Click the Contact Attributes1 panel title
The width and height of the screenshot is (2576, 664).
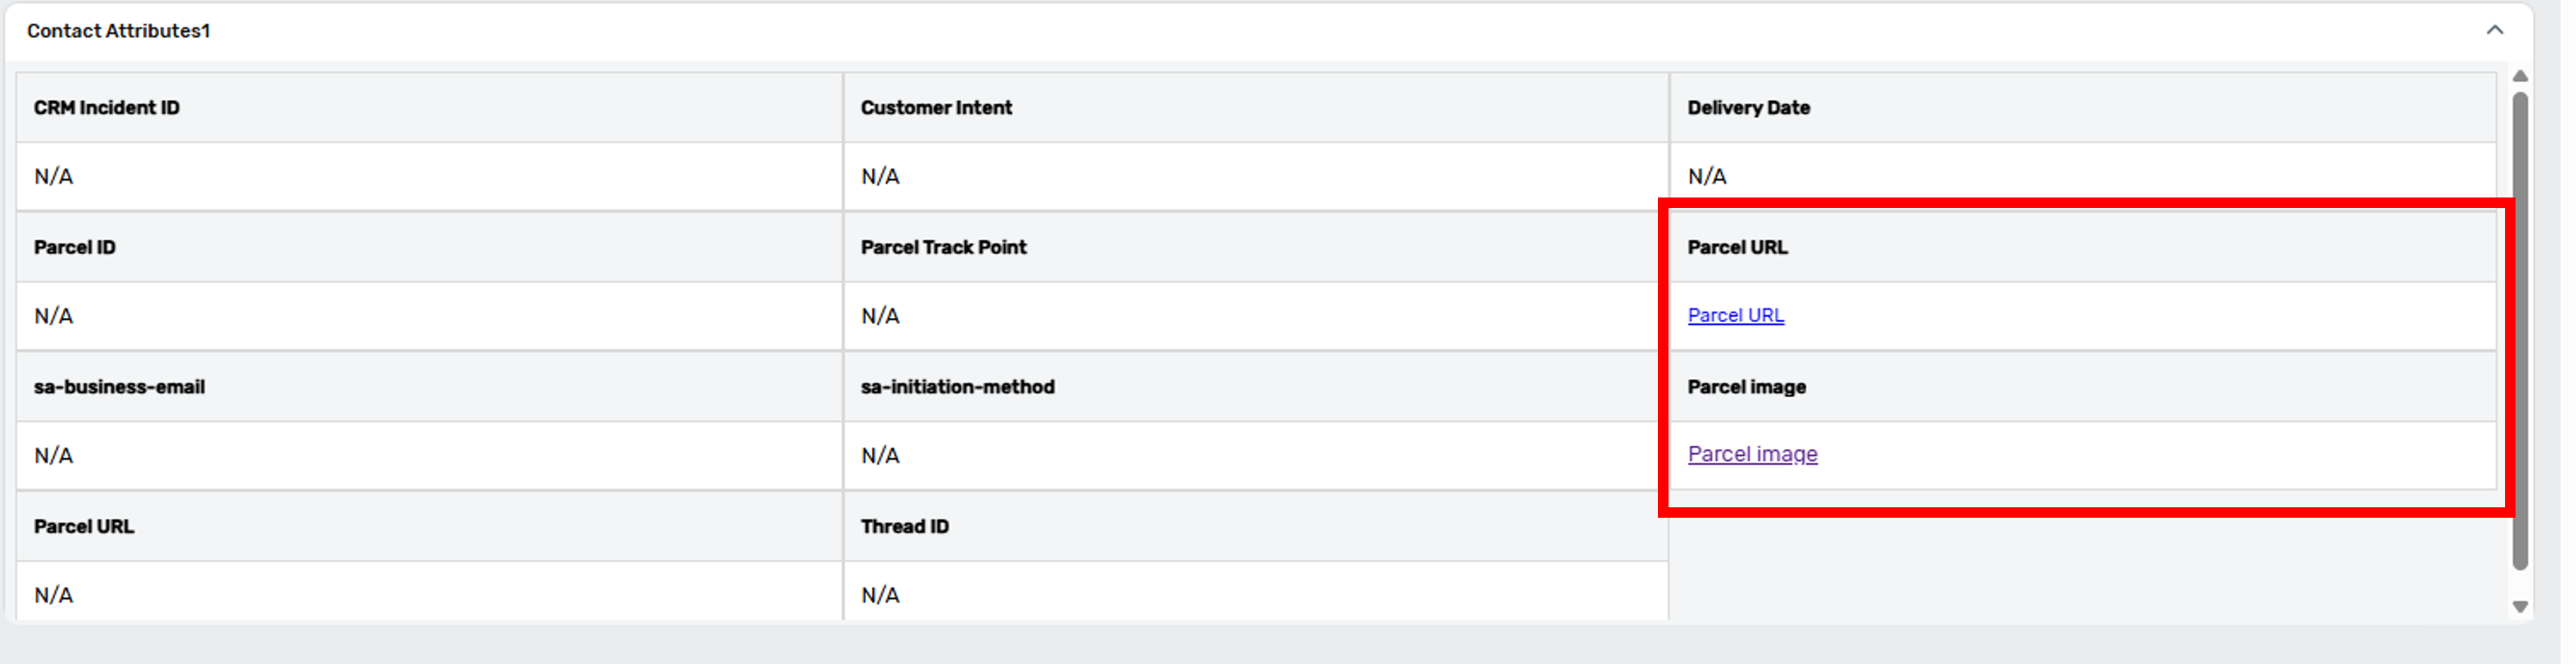click(x=118, y=31)
